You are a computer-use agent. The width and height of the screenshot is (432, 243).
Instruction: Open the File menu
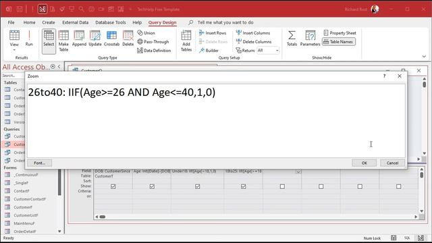tap(11, 22)
